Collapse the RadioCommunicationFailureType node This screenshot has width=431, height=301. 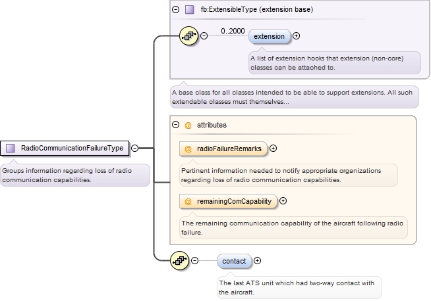pos(134,149)
